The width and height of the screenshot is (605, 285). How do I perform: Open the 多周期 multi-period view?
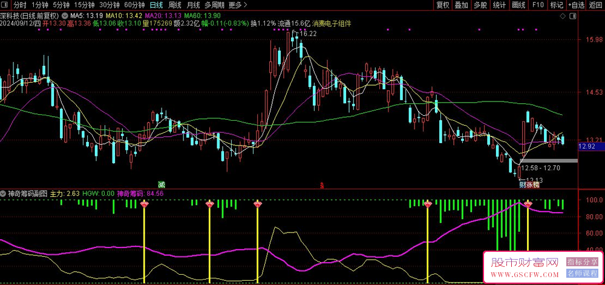coord(214,5)
